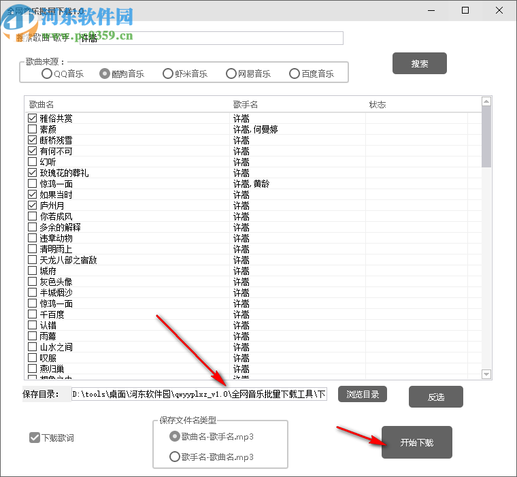Check the song 素颜
This screenshot has width=517, height=477.
pyautogui.click(x=33, y=129)
